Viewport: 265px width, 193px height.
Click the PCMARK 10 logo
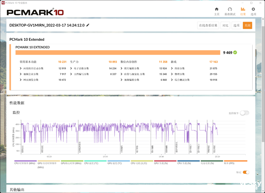35,12
